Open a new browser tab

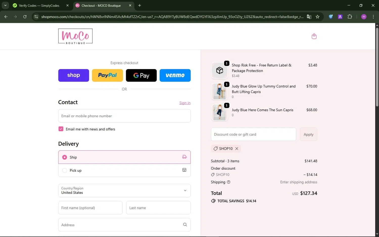click(x=139, y=5)
